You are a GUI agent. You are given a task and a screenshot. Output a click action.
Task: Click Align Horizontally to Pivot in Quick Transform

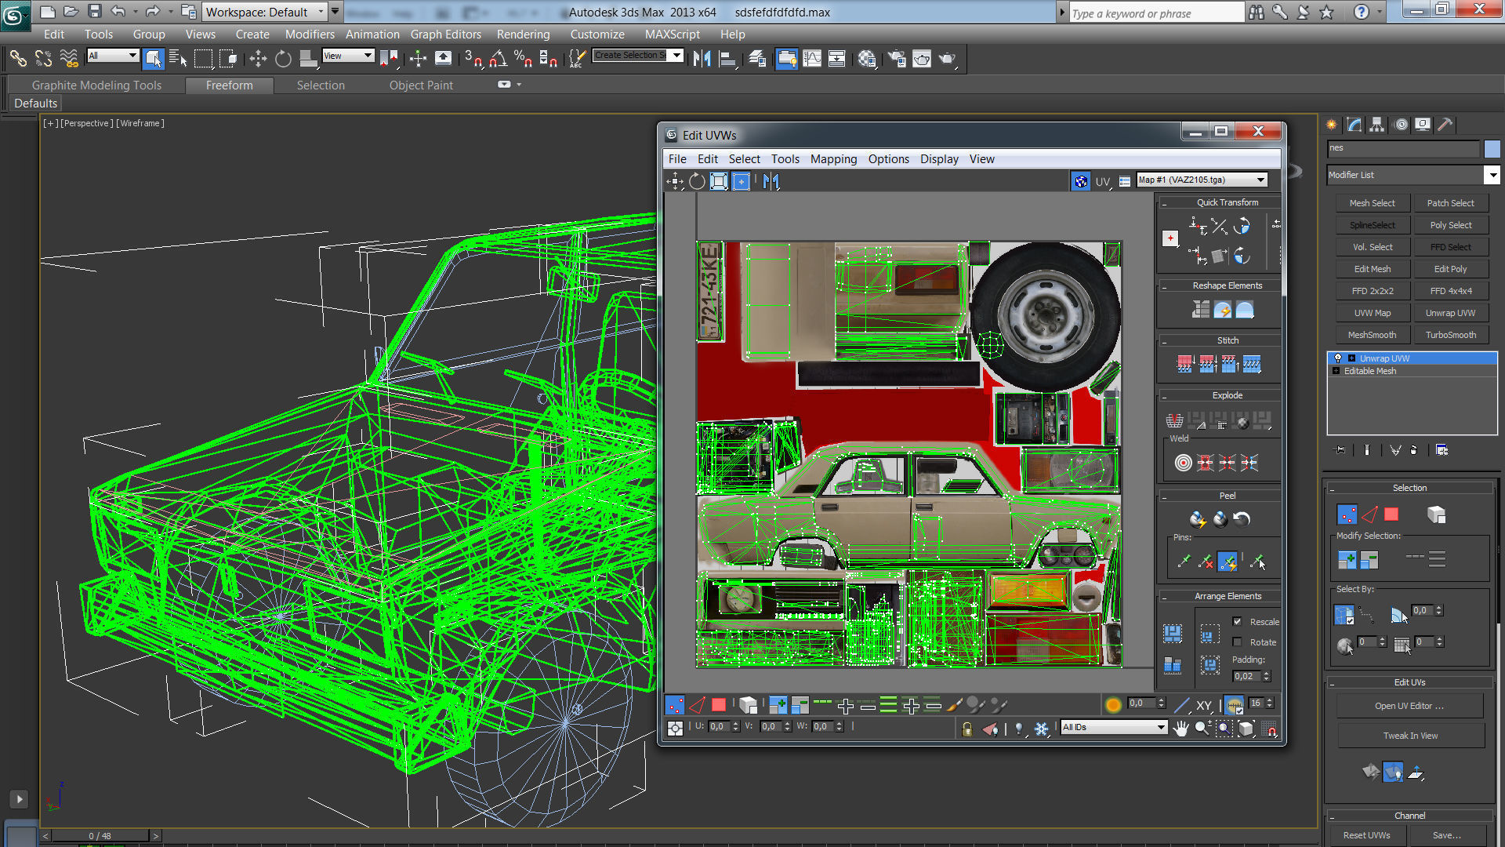point(1198,227)
